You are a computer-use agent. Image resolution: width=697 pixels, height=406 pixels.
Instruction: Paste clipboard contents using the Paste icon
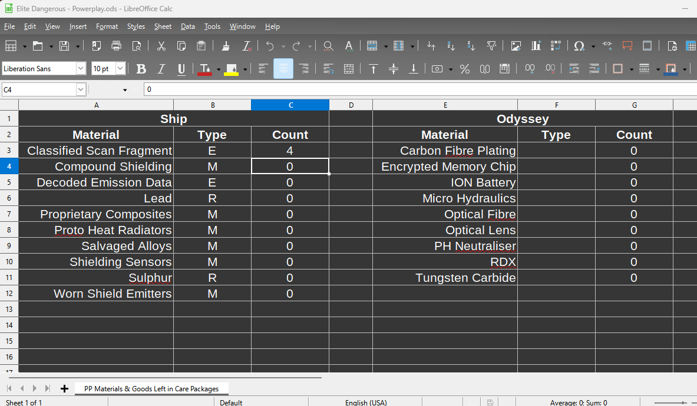201,46
